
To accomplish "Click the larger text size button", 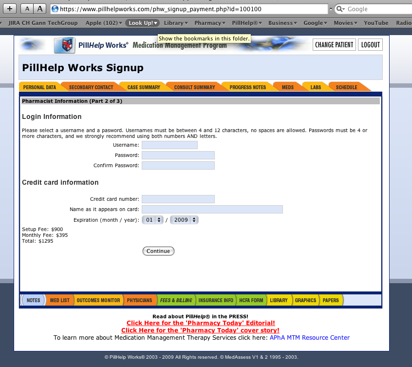I will [40, 9].
